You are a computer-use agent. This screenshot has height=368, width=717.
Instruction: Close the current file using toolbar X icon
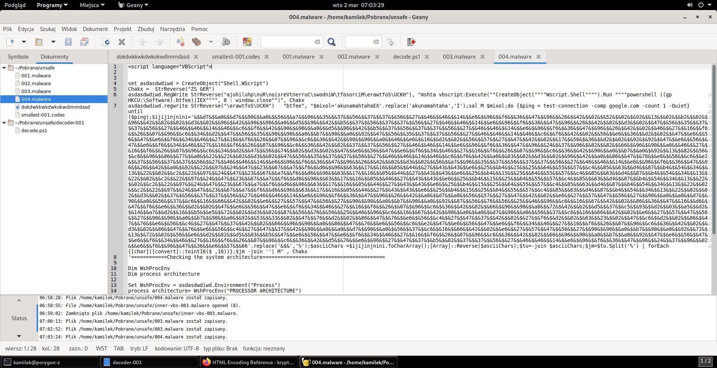point(122,42)
